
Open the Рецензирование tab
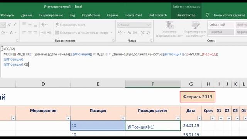[51, 15]
